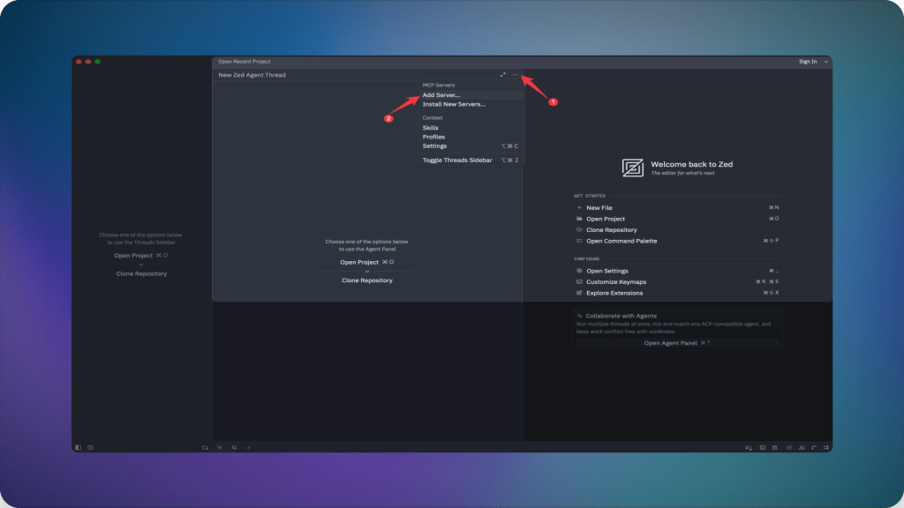Click Open Project in the Threads Sidebar
Viewport: 904px width, 508px height.
click(141, 255)
